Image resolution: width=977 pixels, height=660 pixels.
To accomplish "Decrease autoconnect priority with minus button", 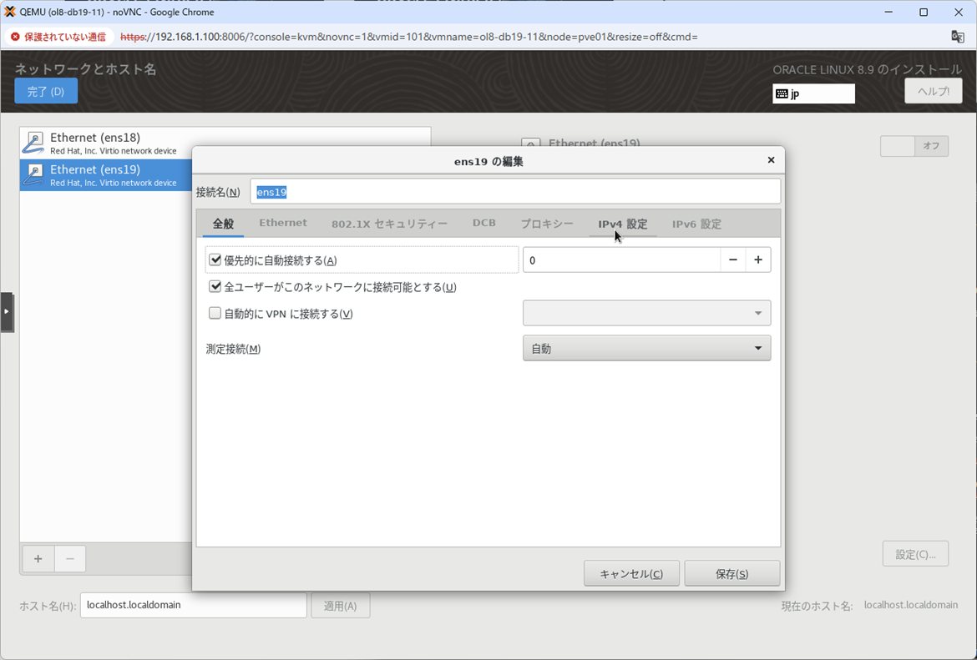I will click(733, 259).
